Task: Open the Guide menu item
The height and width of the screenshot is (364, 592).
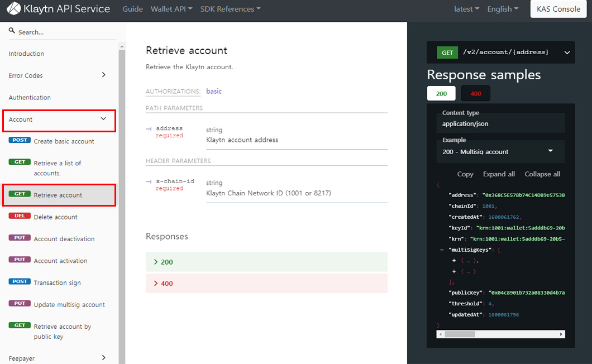Action: pos(132,9)
